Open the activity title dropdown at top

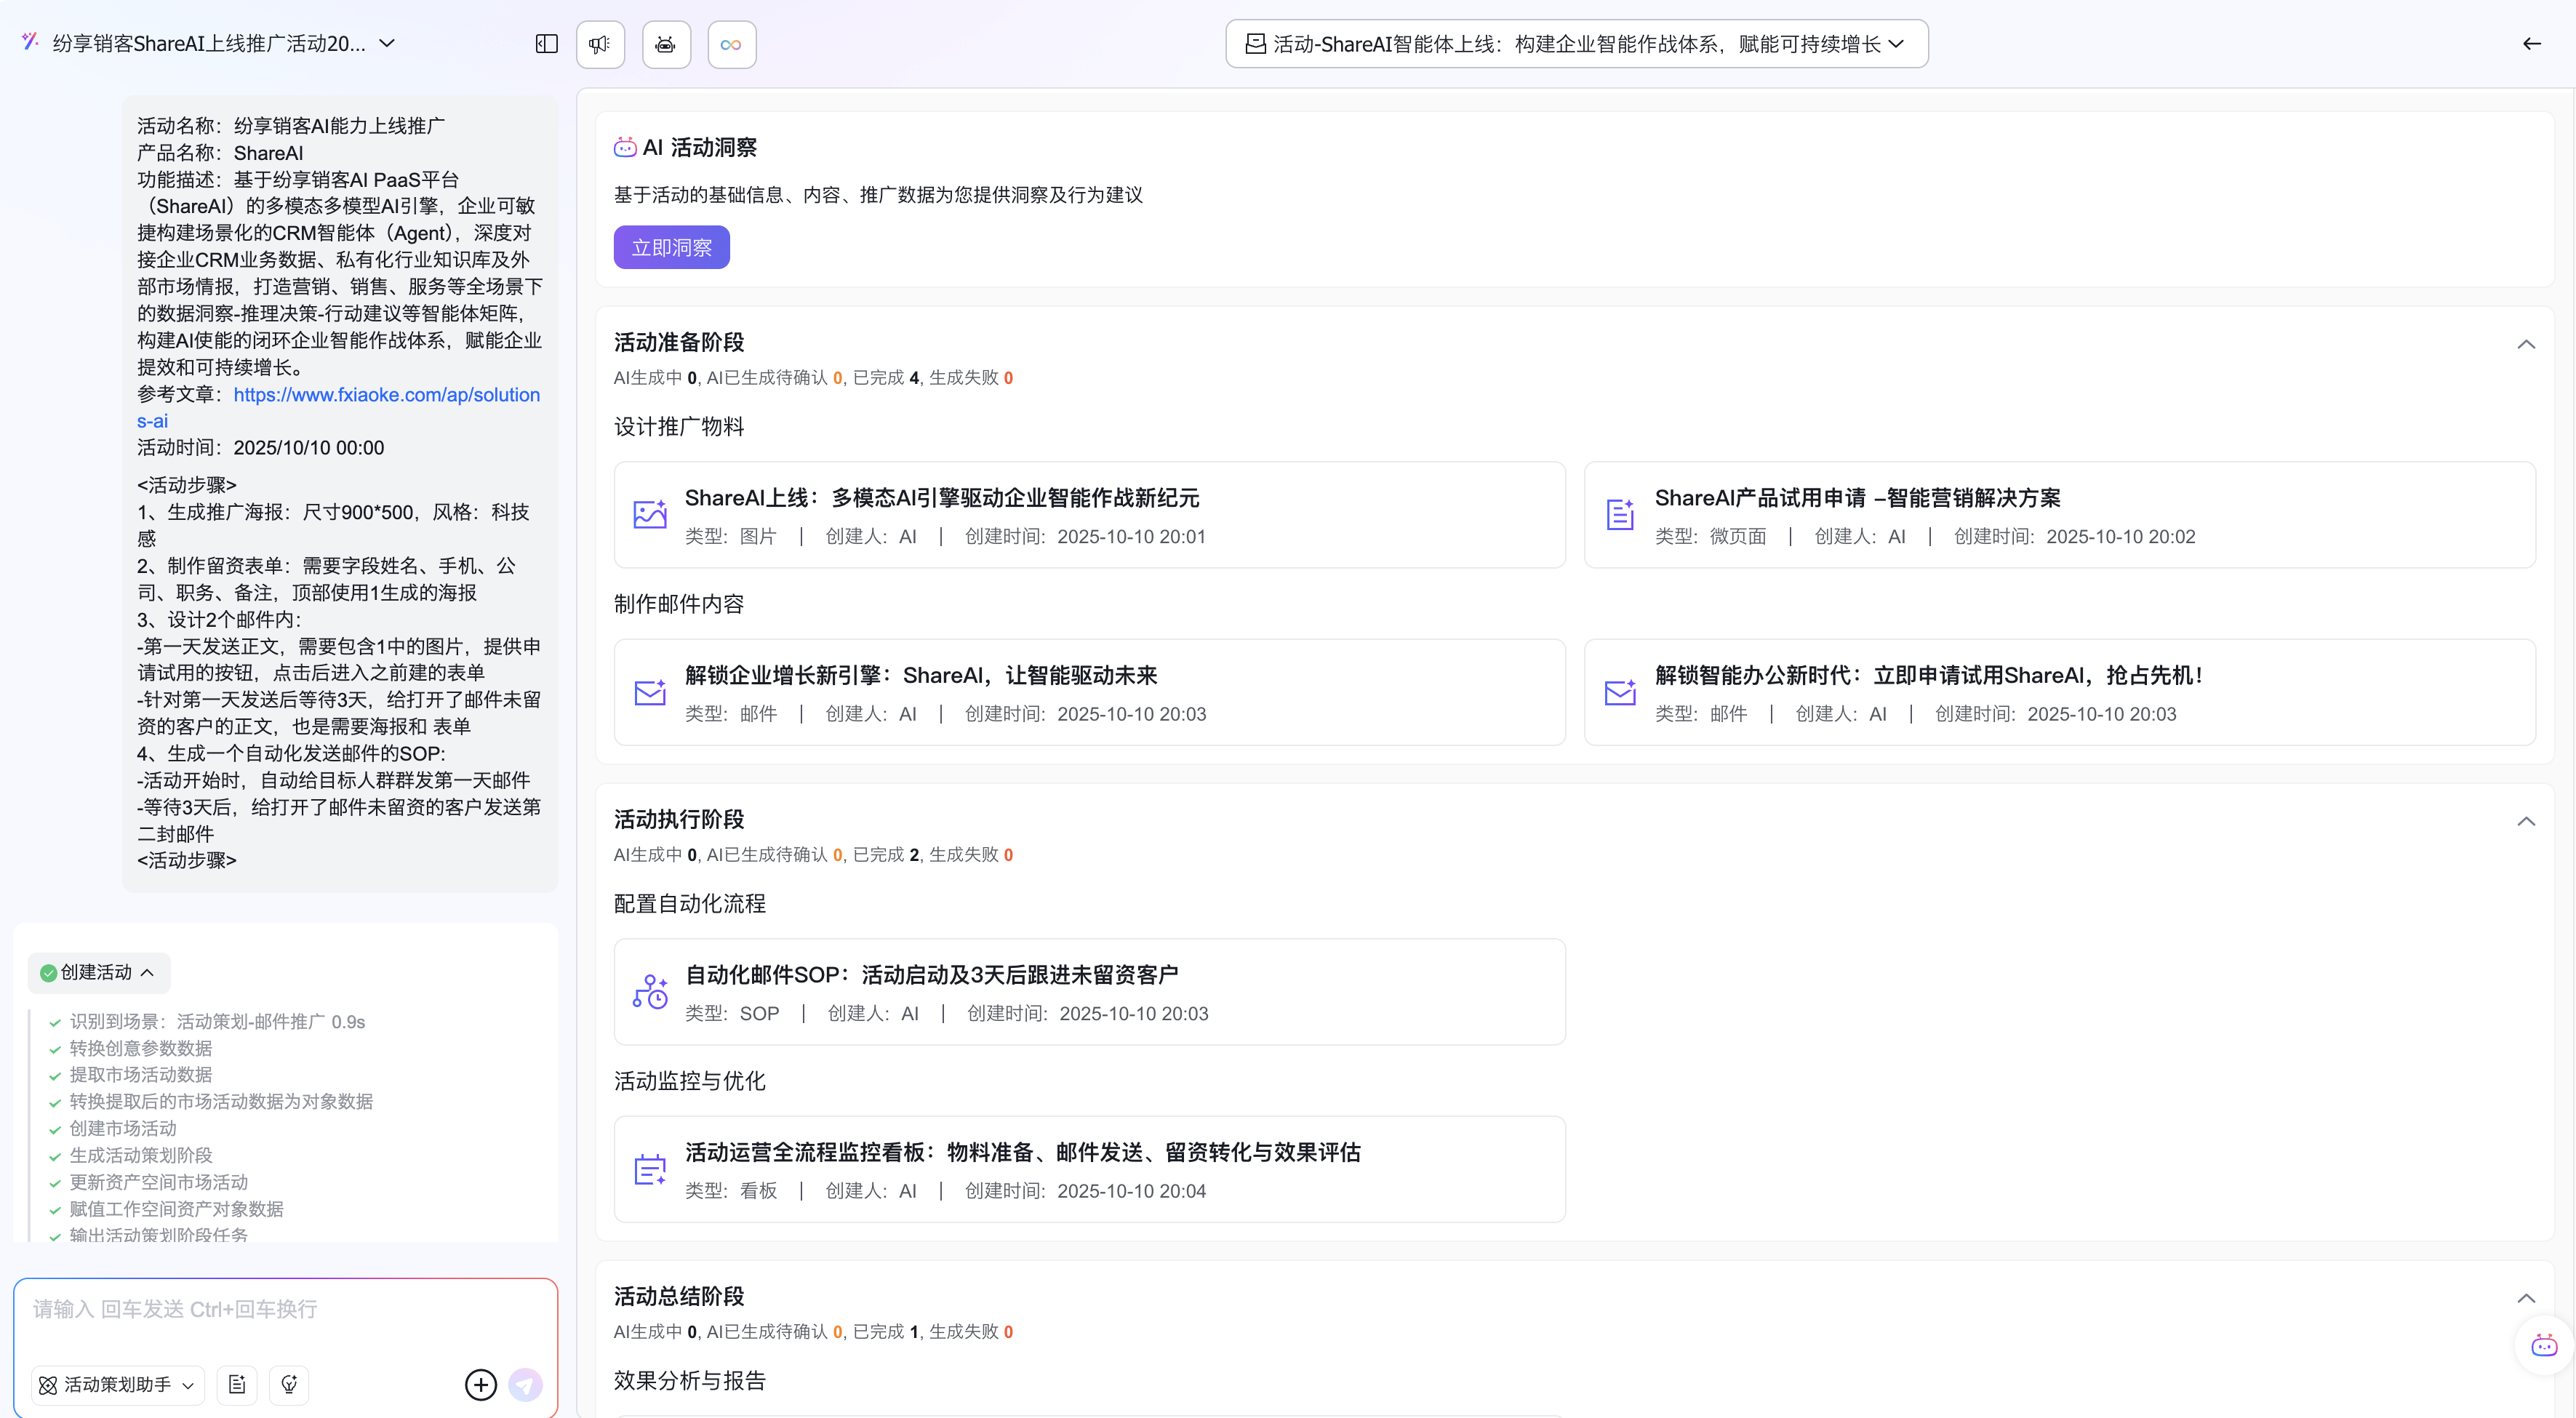pos(1576,44)
